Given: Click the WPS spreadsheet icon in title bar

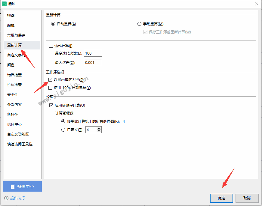Looking at the screenshot, I should pyautogui.click(x=4, y=4).
